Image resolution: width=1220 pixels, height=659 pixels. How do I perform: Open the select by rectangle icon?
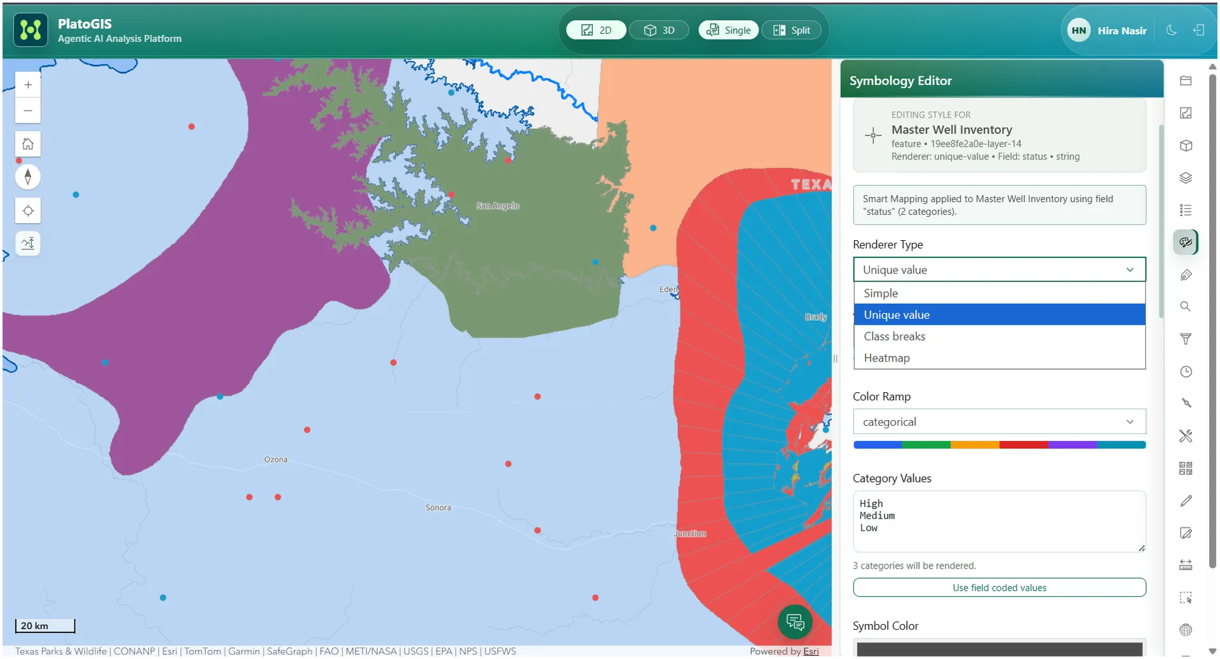coord(1185,597)
